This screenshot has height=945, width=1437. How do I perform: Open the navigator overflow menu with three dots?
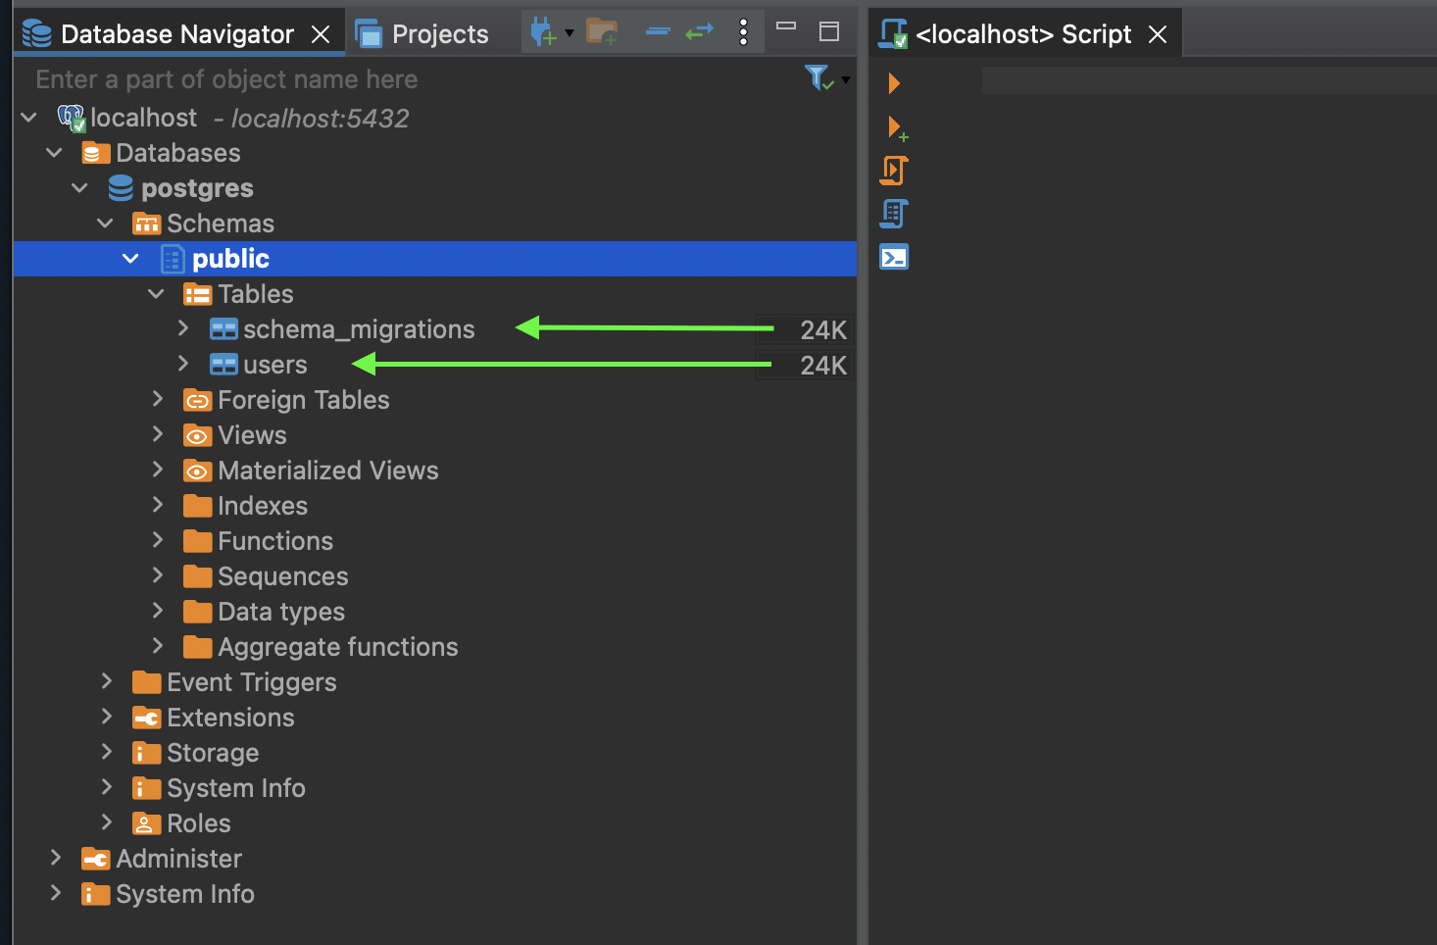(x=743, y=31)
